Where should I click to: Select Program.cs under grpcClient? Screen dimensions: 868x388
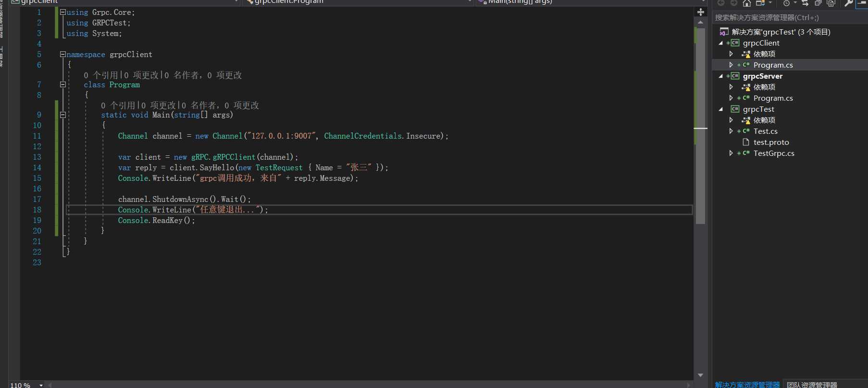[773, 65]
